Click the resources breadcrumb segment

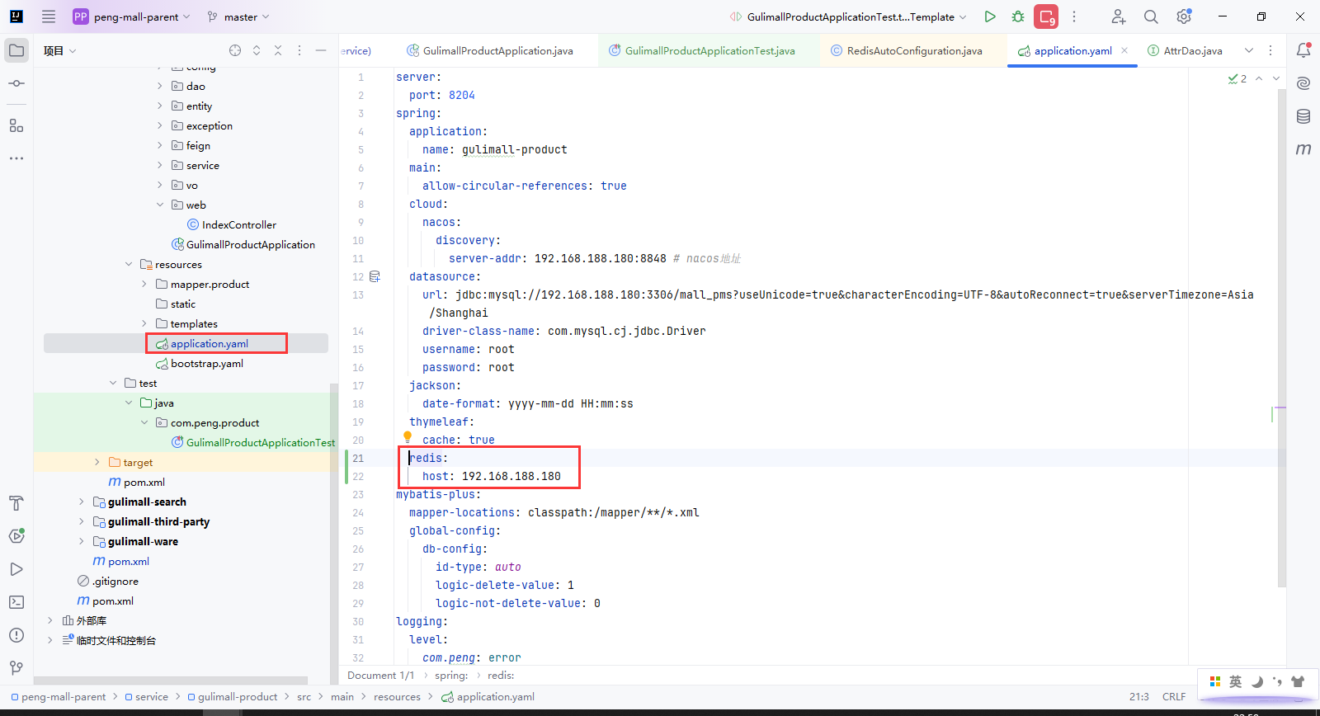coord(397,697)
